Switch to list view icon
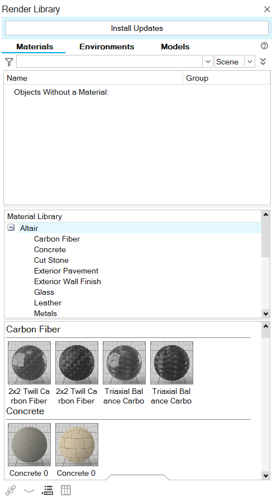Screen dimensions: 272x501 tap(47, 490)
